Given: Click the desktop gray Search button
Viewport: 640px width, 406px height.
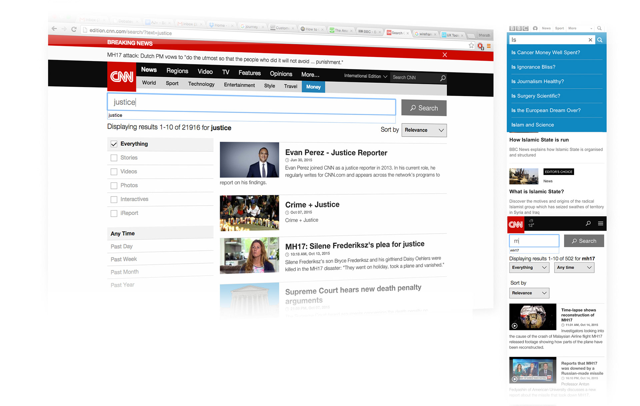Looking at the screenshot, I should coord(424,108).
